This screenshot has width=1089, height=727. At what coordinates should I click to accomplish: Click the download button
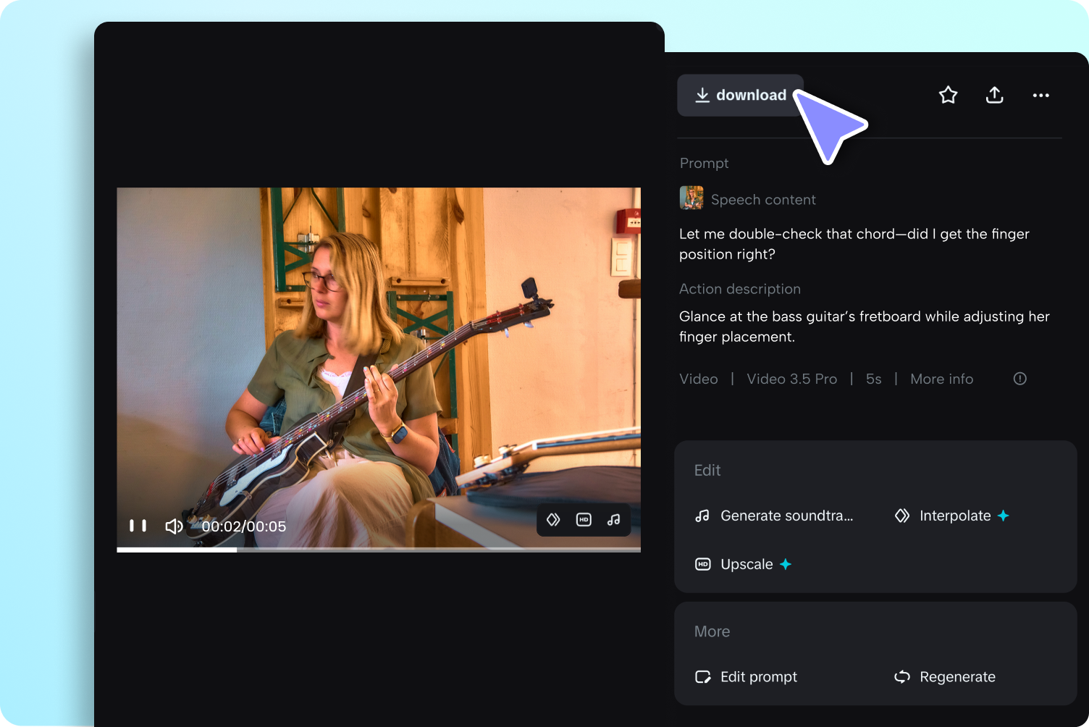(x=740, y=96)
